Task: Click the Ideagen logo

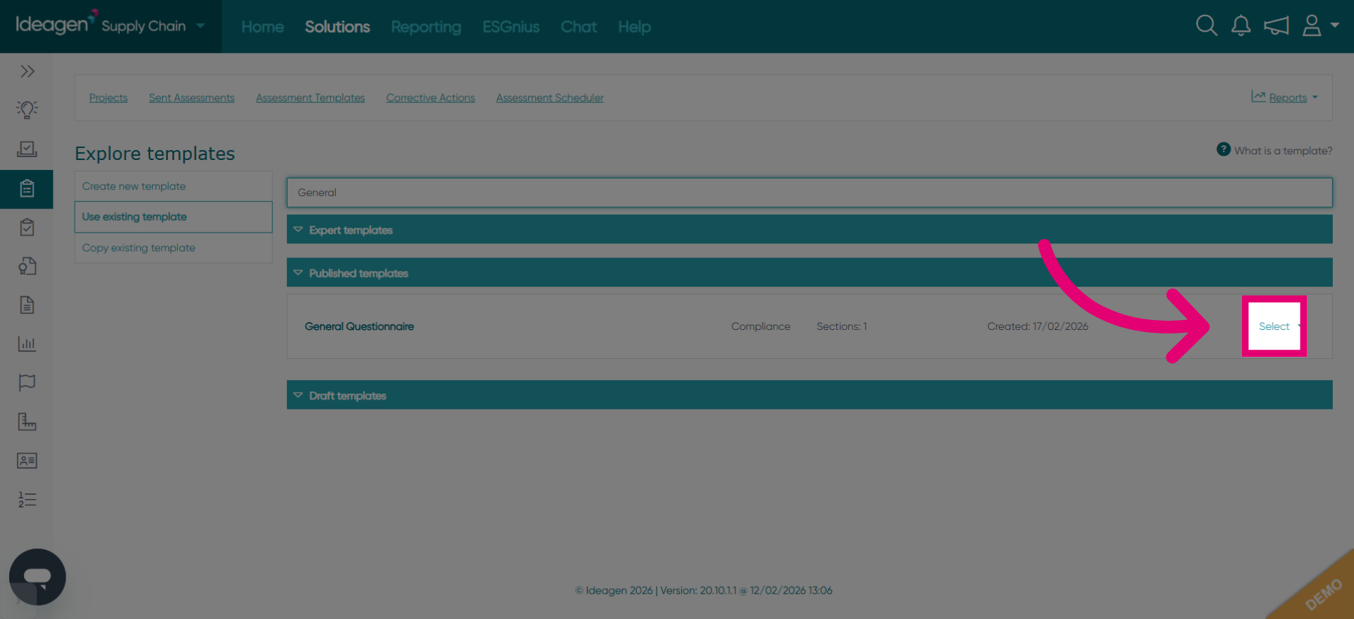Action: click(56, 23)
